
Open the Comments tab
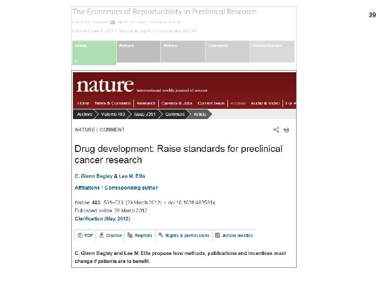[227, 52]
